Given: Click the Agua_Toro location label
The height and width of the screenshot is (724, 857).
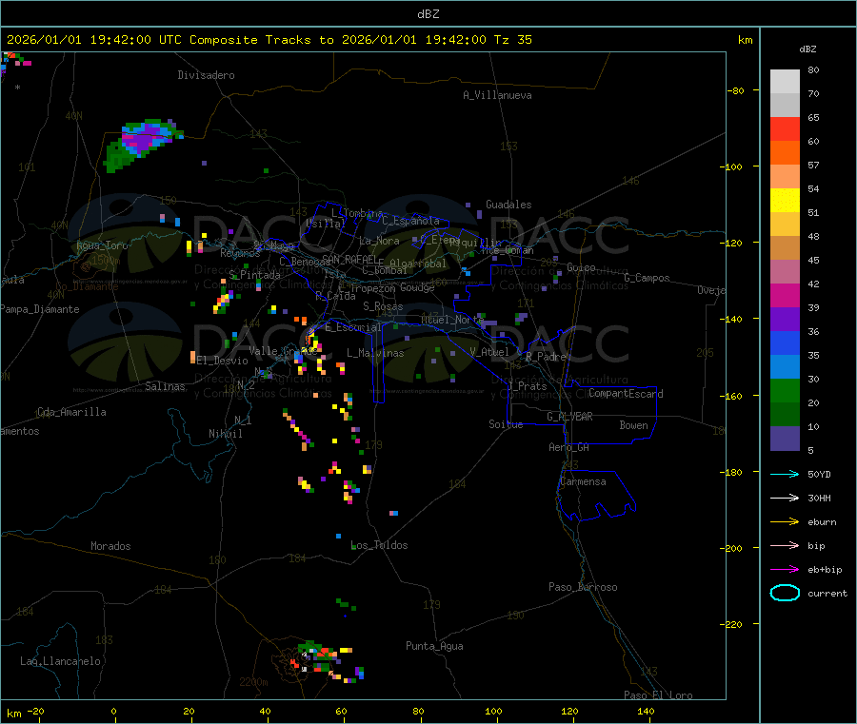Looking at the screenshot, I should [102, 245].
